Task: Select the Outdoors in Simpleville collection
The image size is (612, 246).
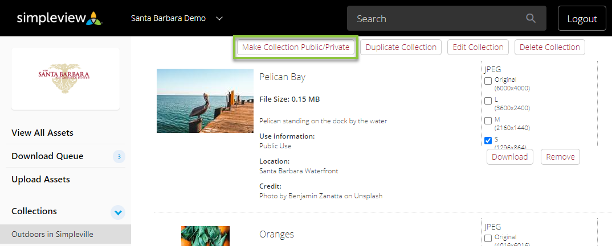Action: [x=66, y=234]
